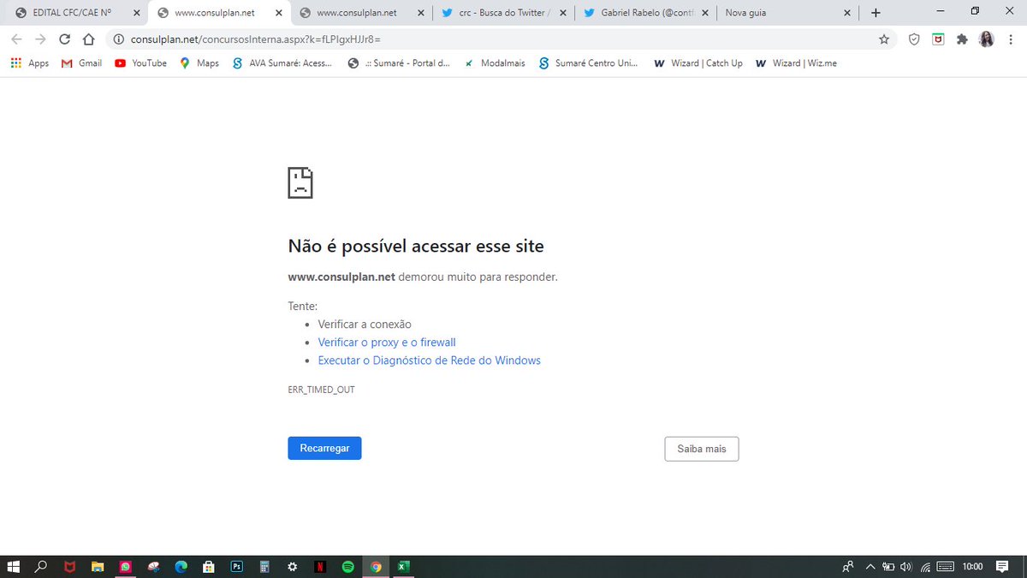1027x578 pixels.
Task: Open Netflix from the taskbar
Action: pos(319,566)
